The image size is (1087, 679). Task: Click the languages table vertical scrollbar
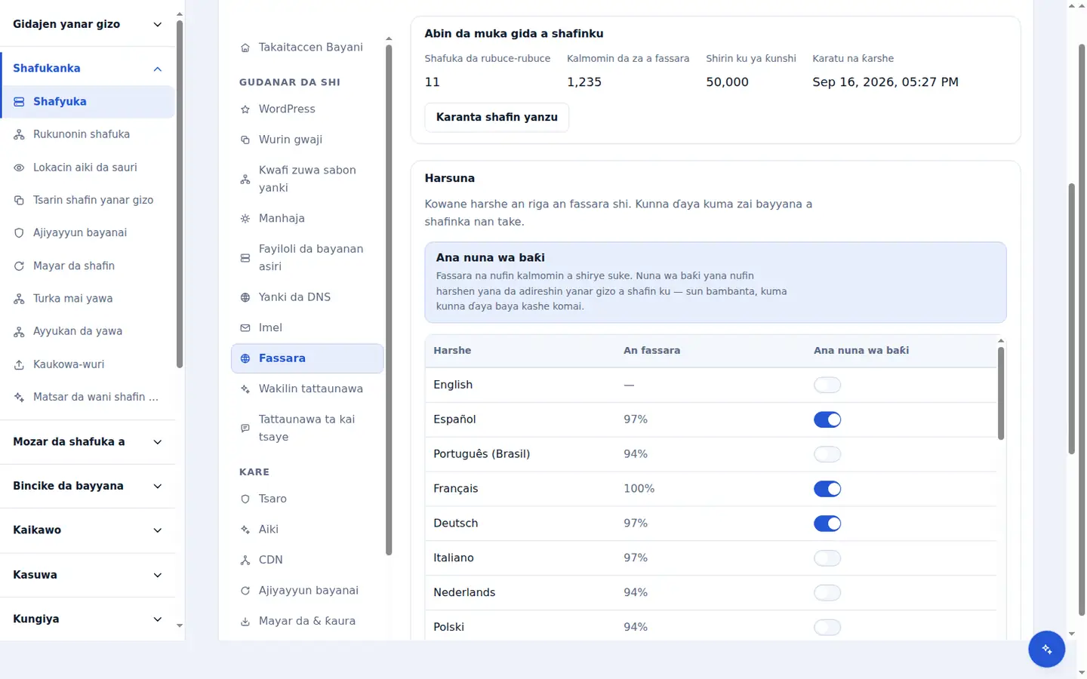tap(1001, 393)
